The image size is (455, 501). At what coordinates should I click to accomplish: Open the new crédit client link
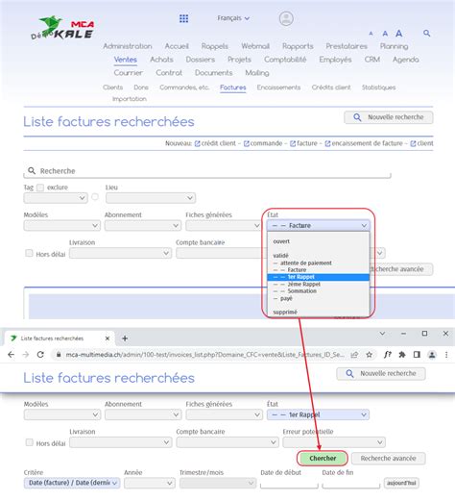tap(215, 143)
